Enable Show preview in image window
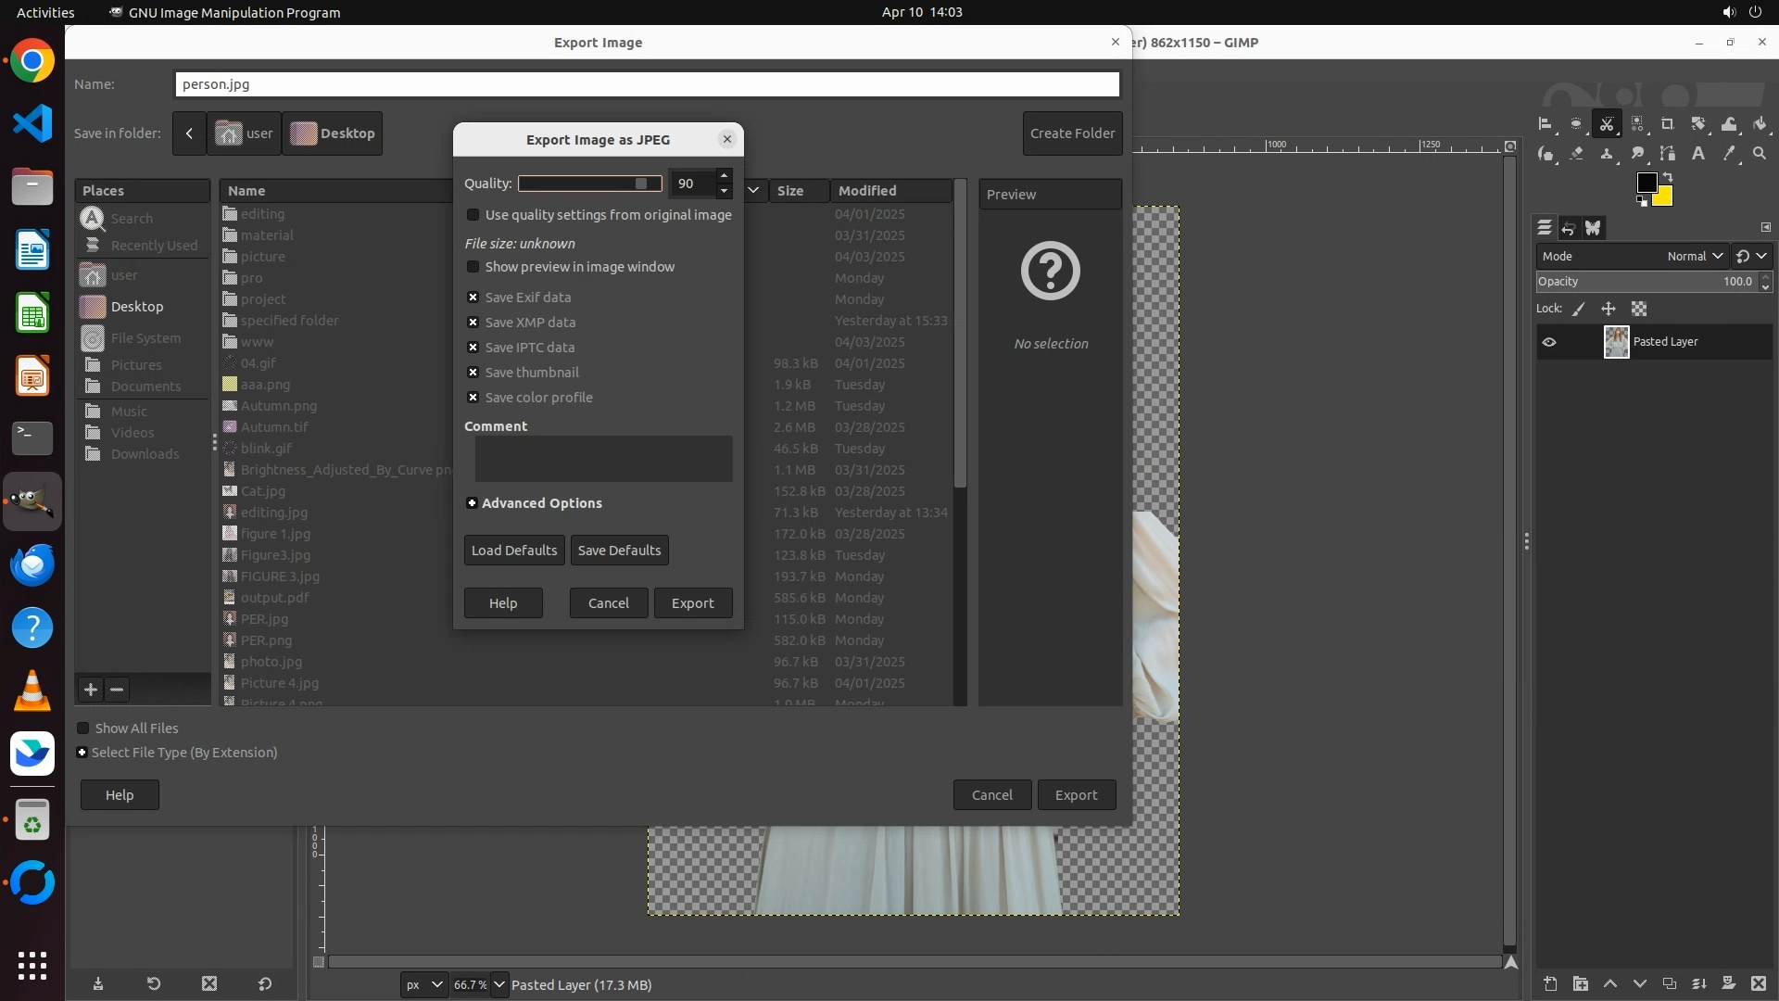This screenshot has height=1001, width=1779. point(473,267)
